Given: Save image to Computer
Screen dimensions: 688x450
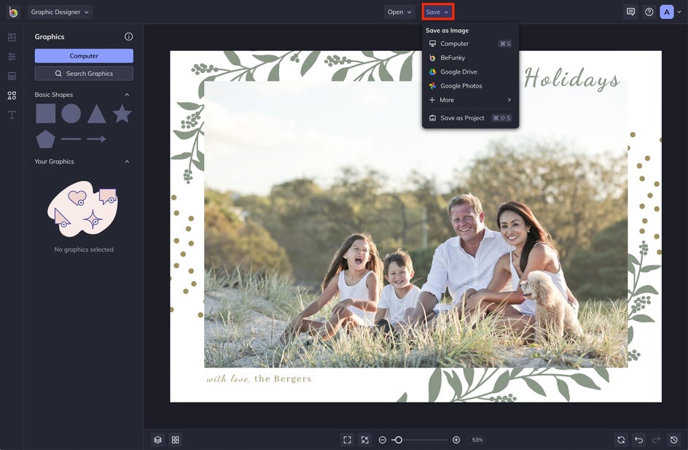Looking at the screenshot, I should click(470, 44).
